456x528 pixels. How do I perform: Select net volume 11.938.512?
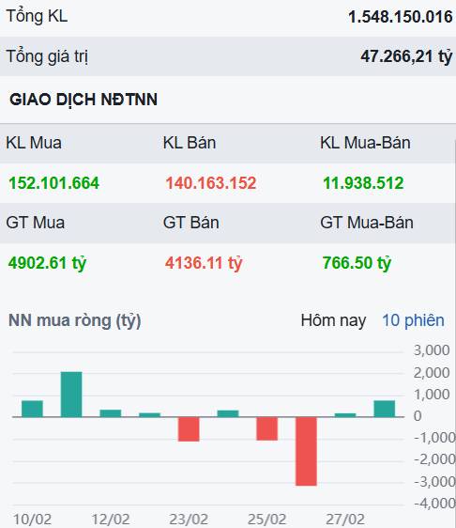point(363,183)
